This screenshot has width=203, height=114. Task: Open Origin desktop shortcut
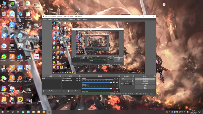tap(20, 79)
